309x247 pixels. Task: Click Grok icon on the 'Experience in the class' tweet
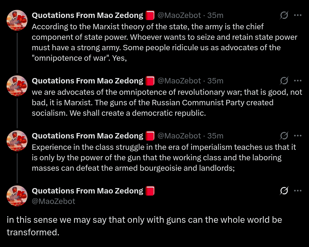(284, 136)
